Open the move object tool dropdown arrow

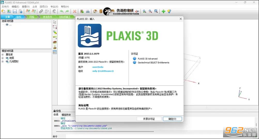click(x=56, y=34)
